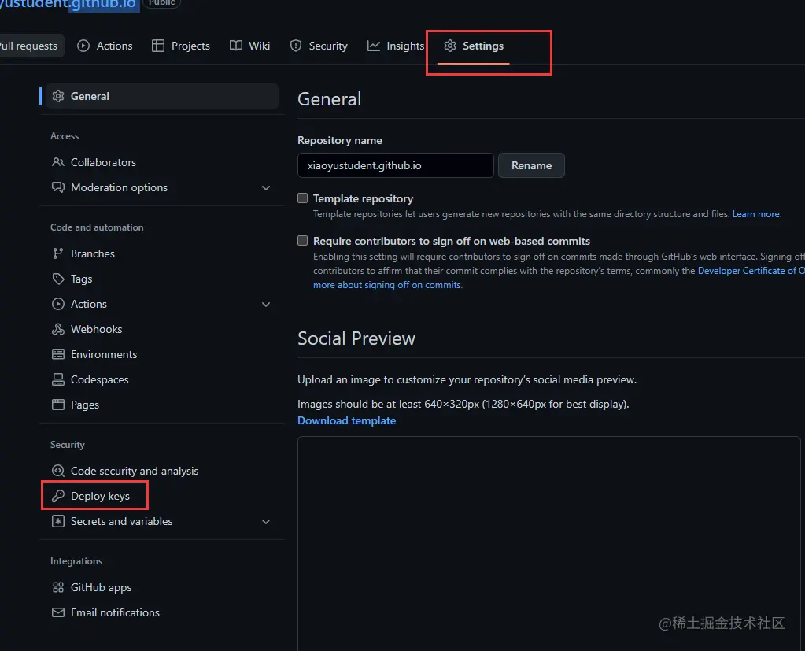The width and height of the screenshot is (805, 651).
Task: Open the Developer Certificate link
Action: coord(751,271)
